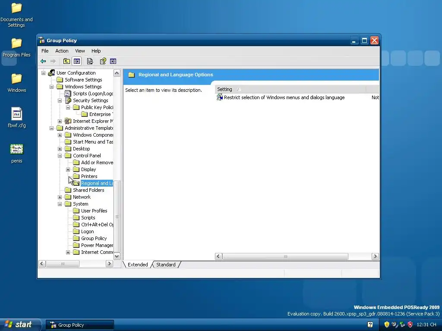
Task: Click the settings list horizontal scrollbar thumb
Action: 285,256
